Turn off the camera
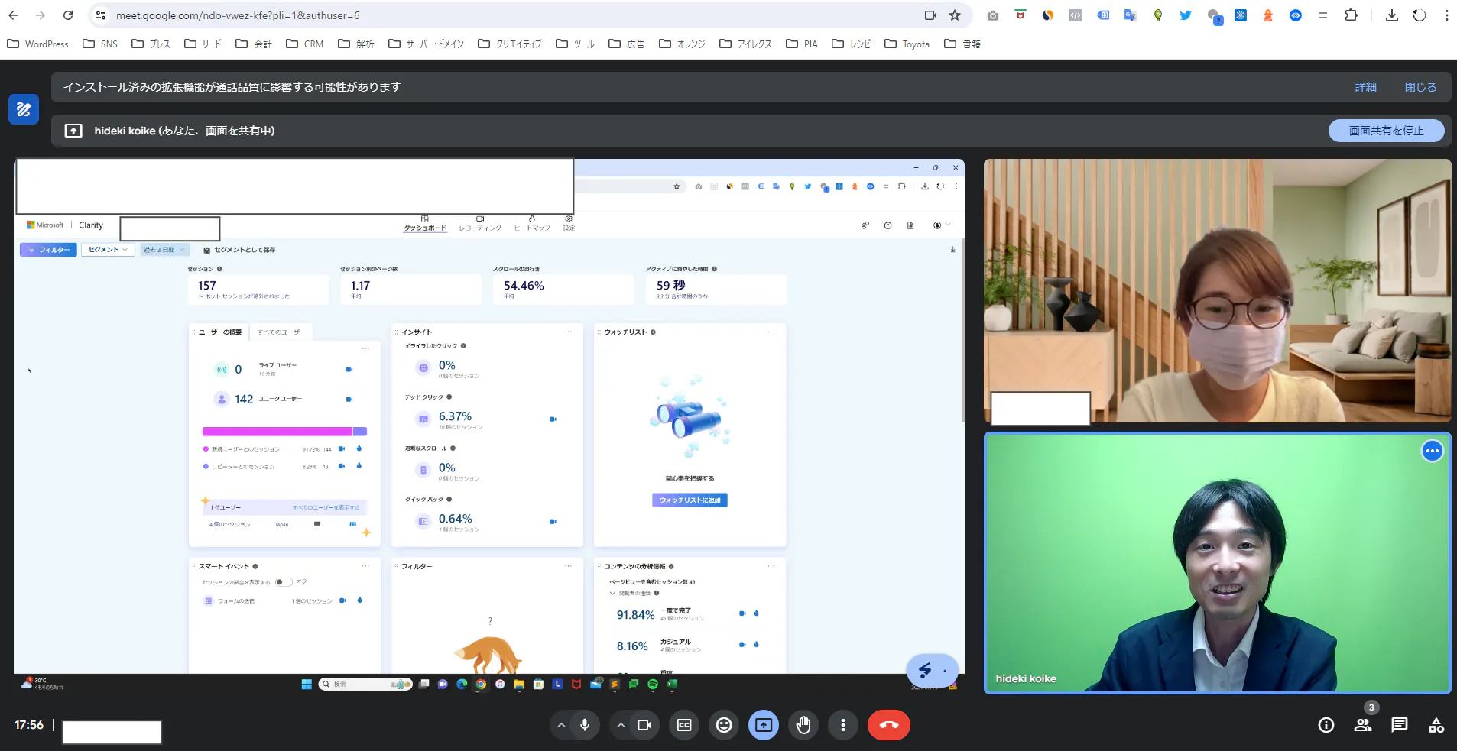 (644, 725)
